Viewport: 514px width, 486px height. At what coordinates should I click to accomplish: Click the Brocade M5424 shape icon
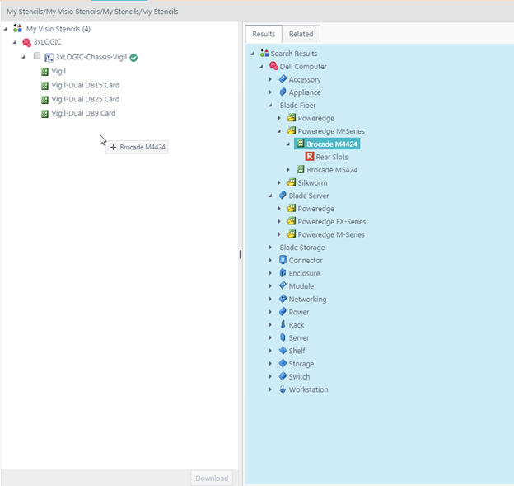(x=301, y=169)
